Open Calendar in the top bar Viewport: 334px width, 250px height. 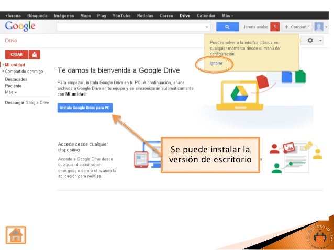point(206,16)
